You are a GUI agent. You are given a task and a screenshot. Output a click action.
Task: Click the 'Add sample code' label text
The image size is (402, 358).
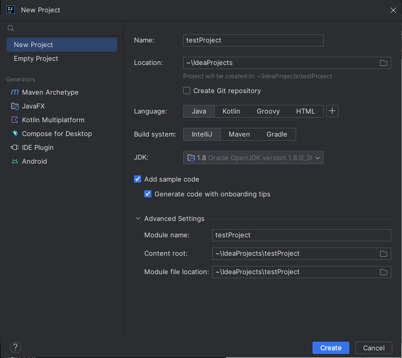pos(172,180)
